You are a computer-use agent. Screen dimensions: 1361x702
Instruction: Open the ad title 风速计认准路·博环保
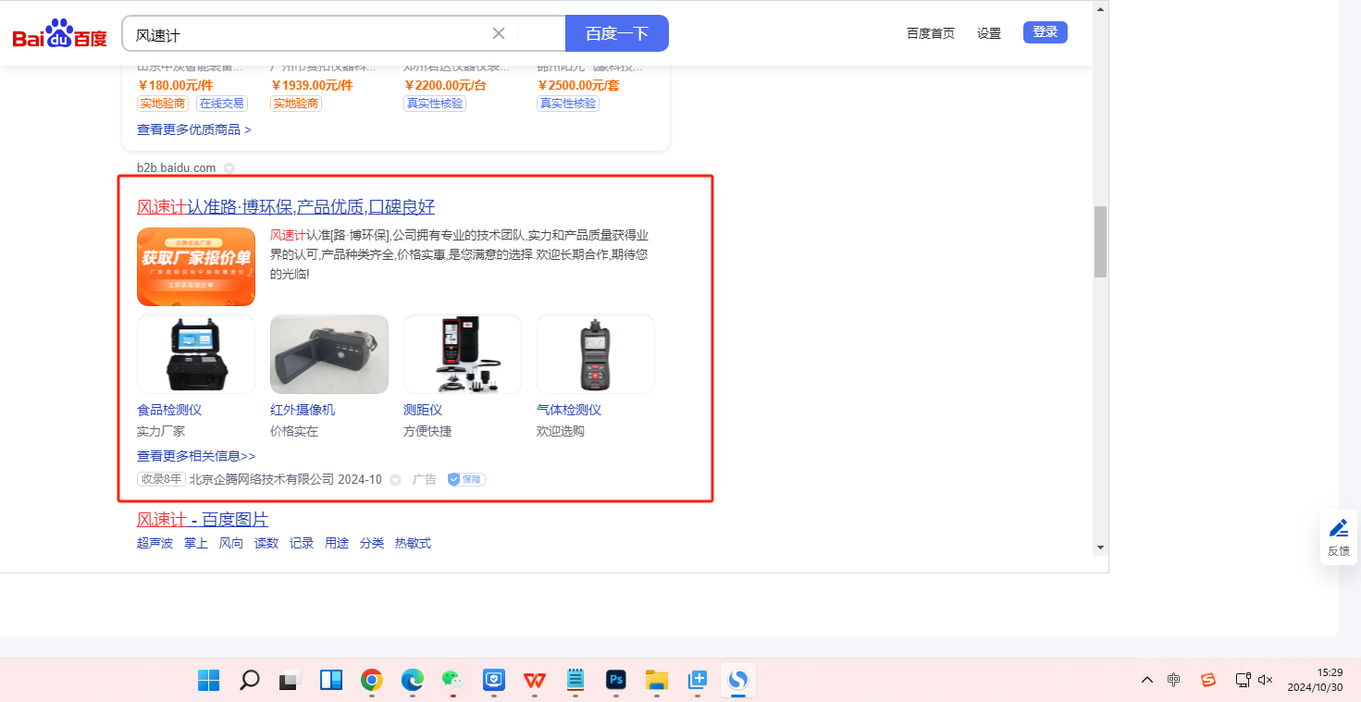click(286, 206)
